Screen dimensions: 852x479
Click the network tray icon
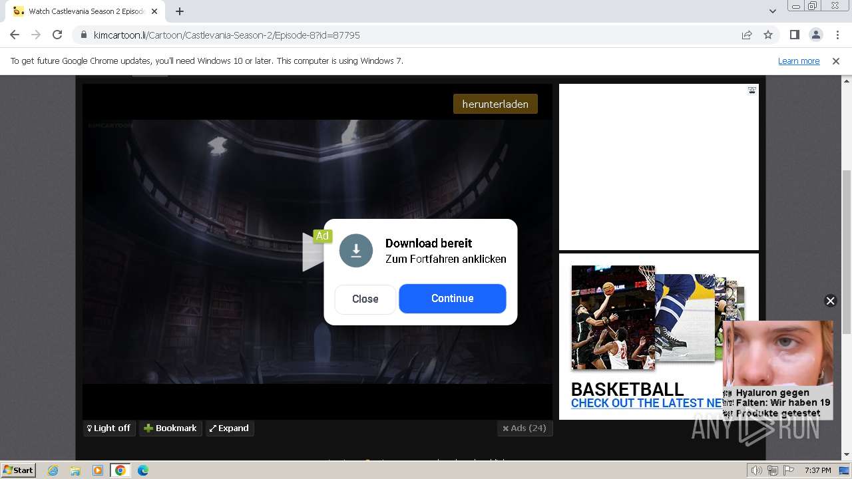tap(773, 470)
